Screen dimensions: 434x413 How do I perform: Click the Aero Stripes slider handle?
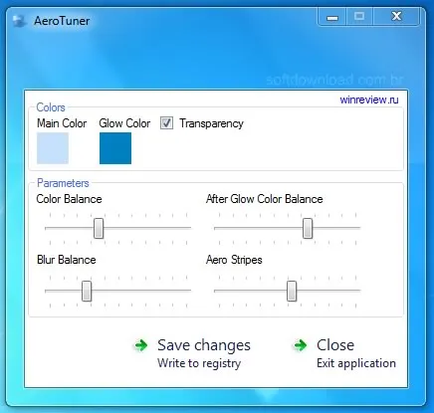coord(292,291)
